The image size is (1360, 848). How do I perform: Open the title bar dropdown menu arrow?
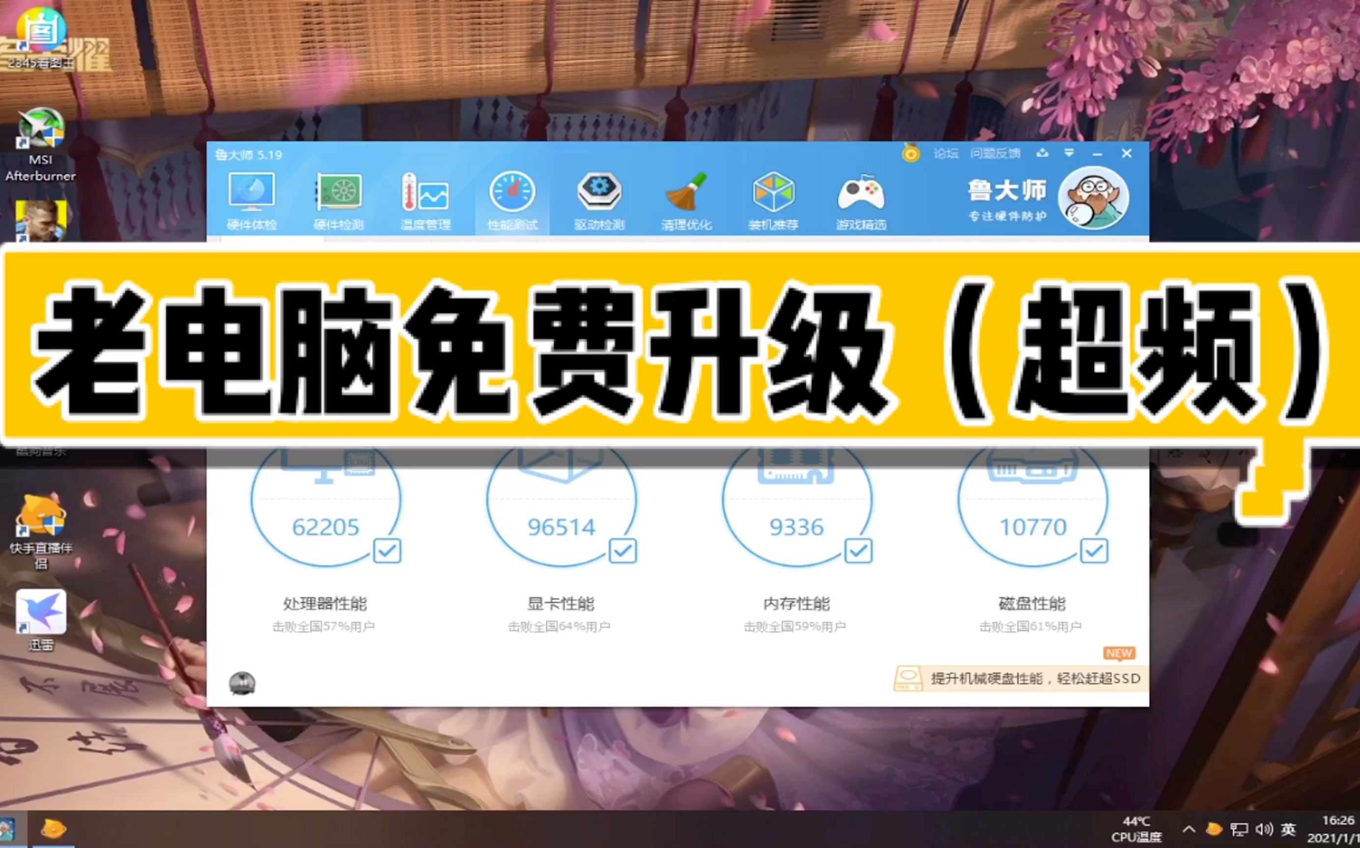click(x=1069, y=153)
